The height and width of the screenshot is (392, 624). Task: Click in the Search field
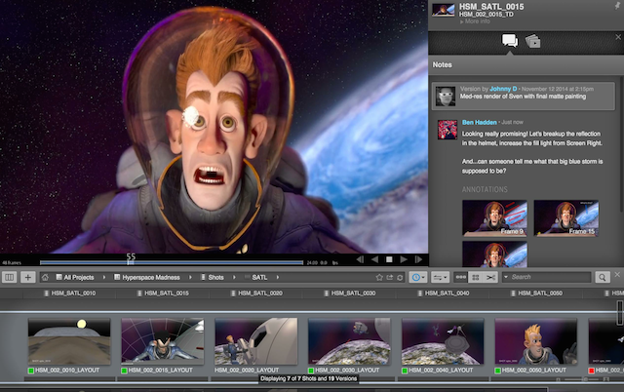click(551, 278)
